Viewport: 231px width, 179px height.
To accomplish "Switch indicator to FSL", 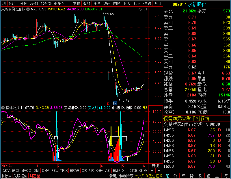I will coord(55,171).
